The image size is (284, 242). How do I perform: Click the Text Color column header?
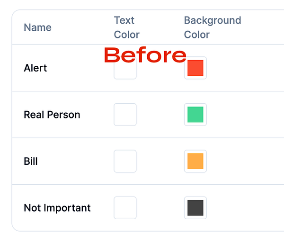click(126, 27)
